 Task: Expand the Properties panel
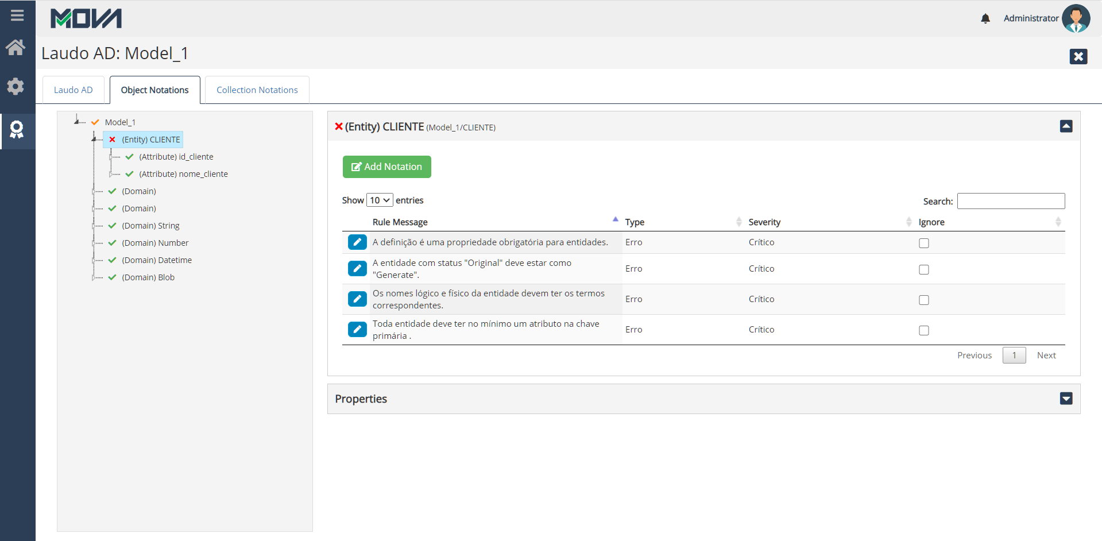point(1066,399)
